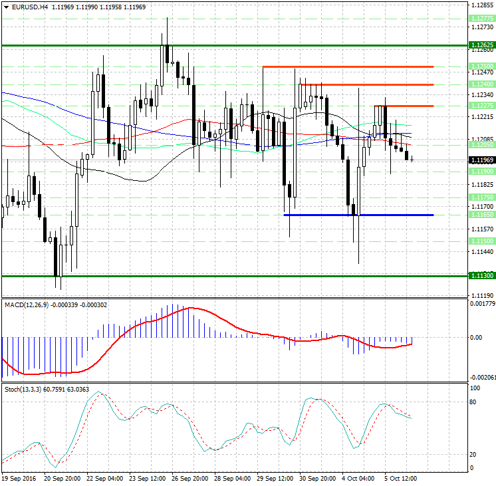Select the blue support line at 1.11650
The height and width of the screenshot is (486, 496).
358,215
